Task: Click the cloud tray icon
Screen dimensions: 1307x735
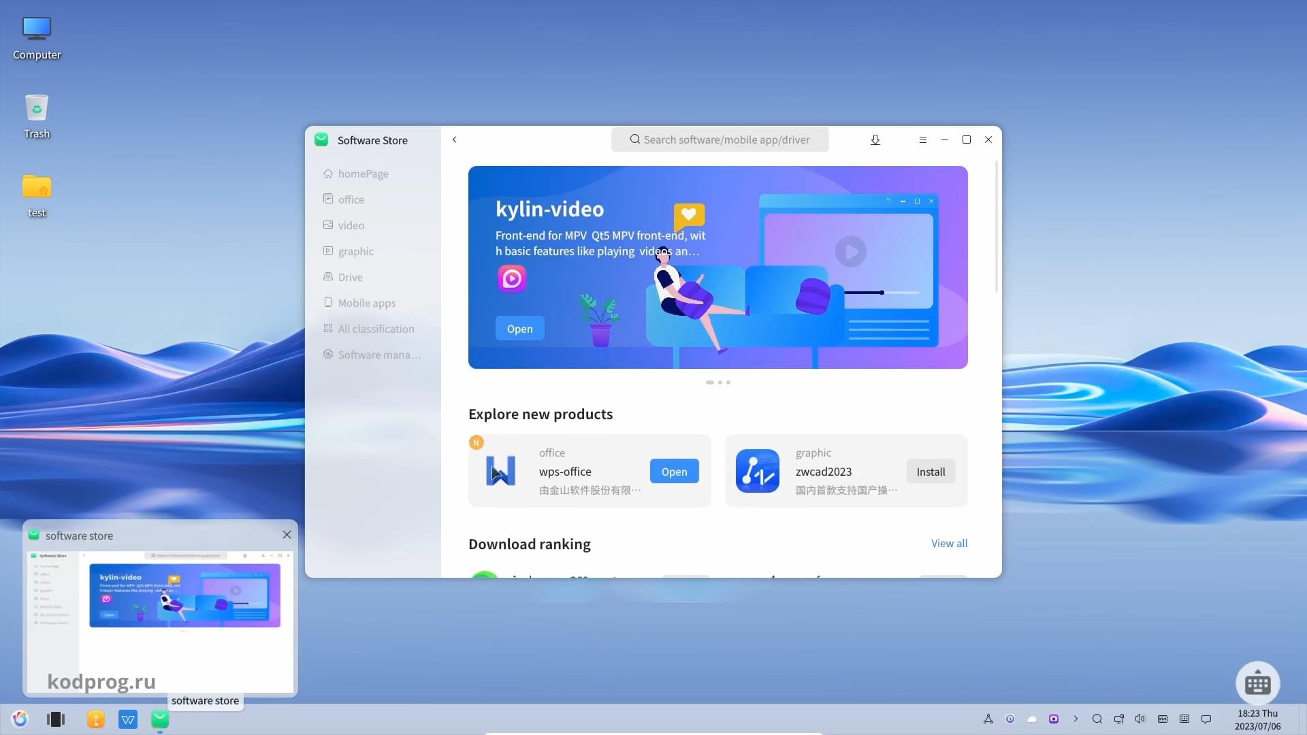Action: tap(1032, 719)
